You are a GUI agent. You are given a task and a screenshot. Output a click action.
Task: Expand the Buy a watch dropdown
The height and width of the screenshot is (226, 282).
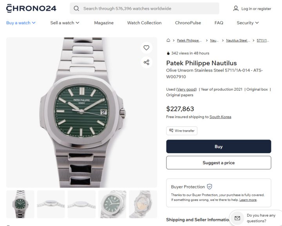coord(21,23)
